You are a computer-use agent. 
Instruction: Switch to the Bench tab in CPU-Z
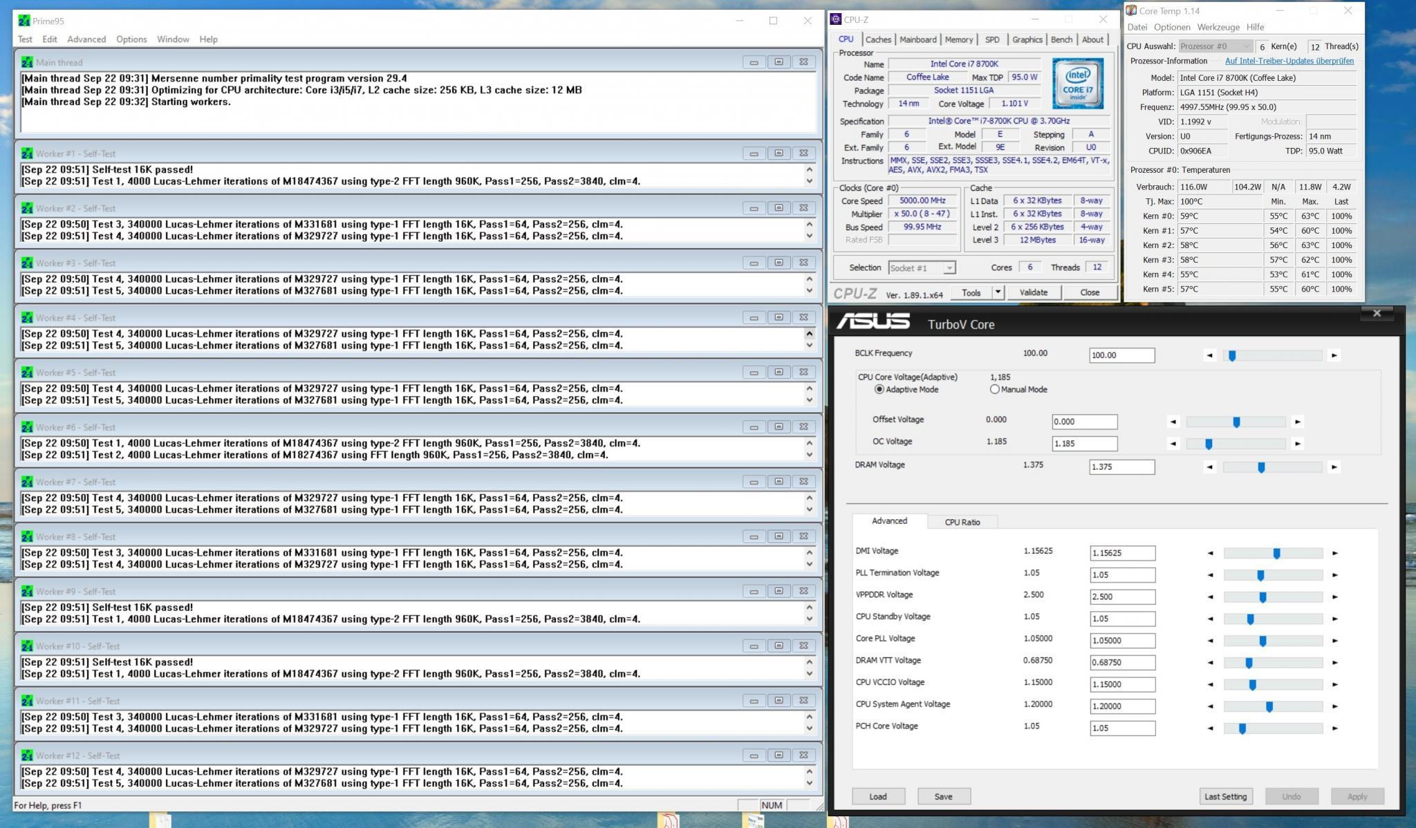pyautogui.click(x=1061, y=39)
